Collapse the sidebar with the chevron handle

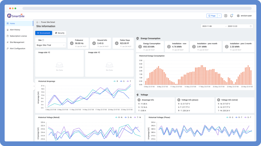click(34, 86)
